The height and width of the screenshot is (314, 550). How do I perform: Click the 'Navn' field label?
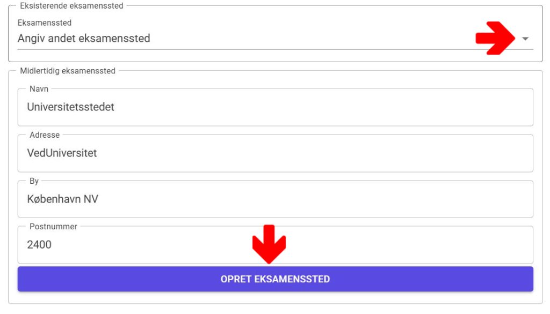(39, 89)
